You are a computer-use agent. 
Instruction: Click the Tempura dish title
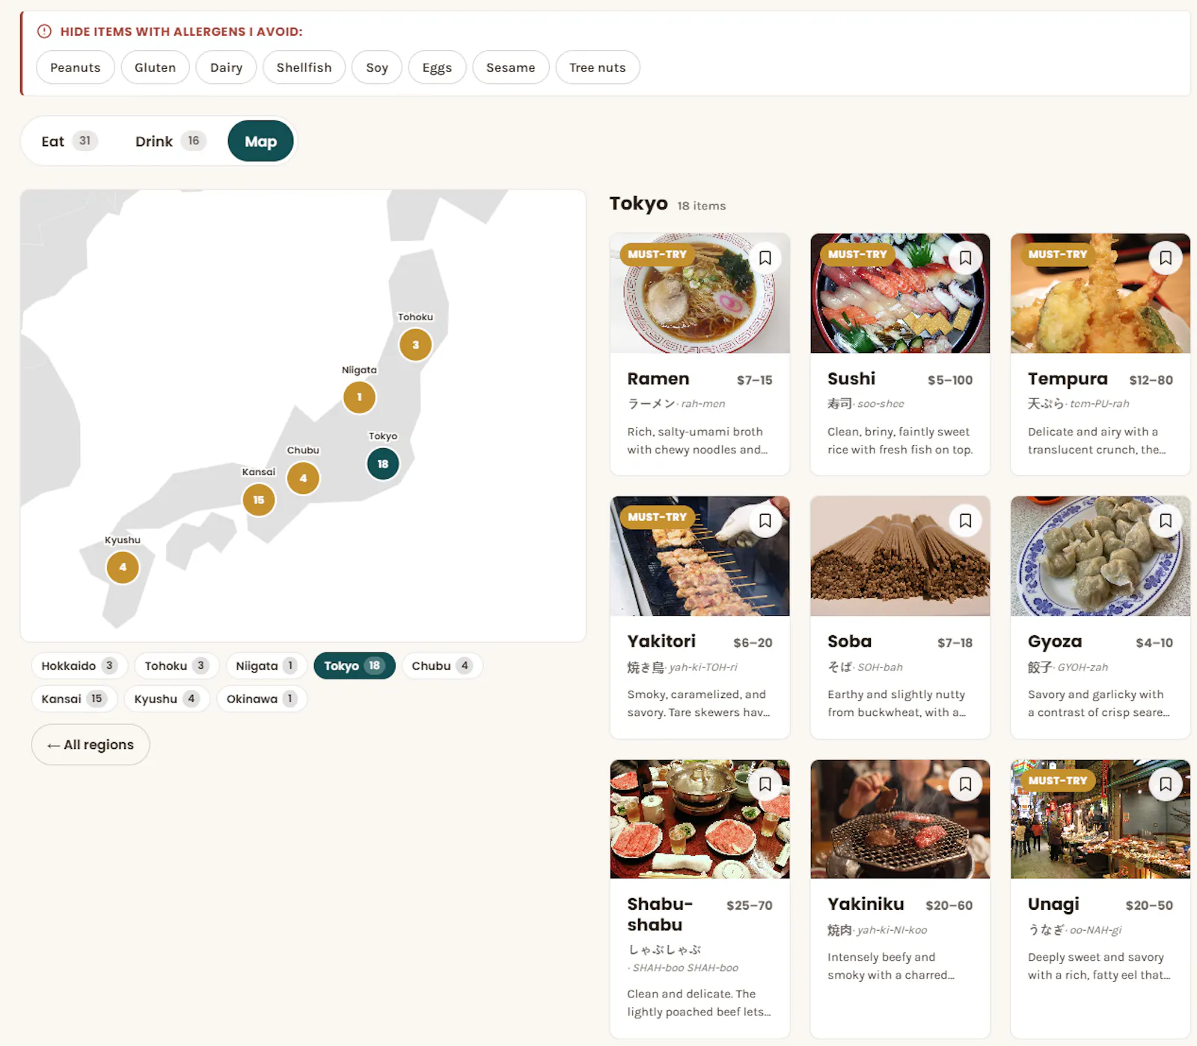pos(1068,379)
